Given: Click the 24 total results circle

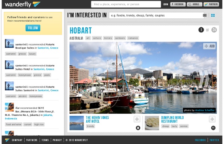Looking at the screenshot, I should pyautogui.click(x=214, y=30).
